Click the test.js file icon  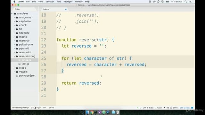[x=20, y=64]
